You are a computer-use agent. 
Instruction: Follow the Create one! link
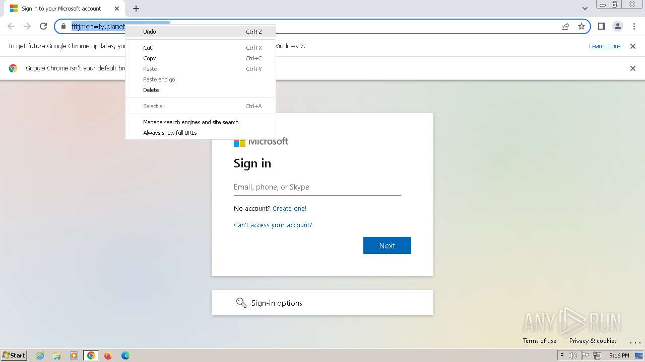click(289, 209)
